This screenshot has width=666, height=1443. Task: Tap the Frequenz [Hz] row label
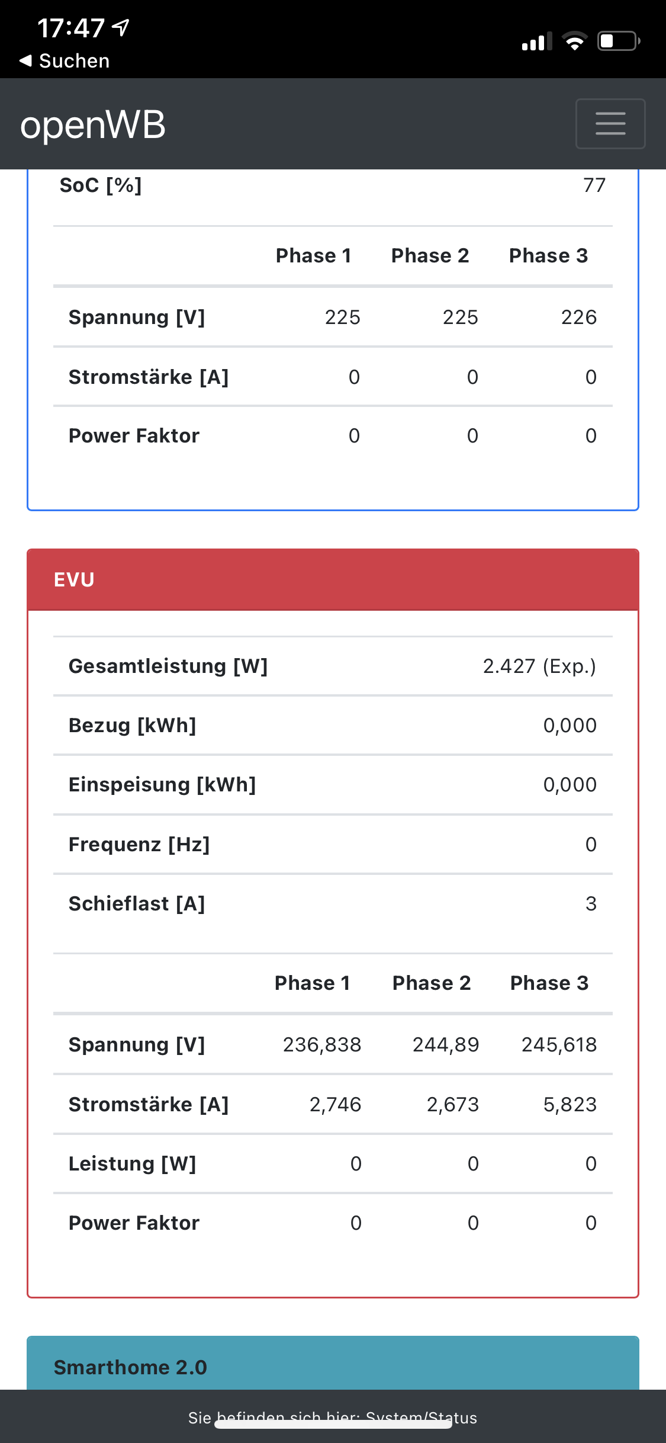click(139, 845)
